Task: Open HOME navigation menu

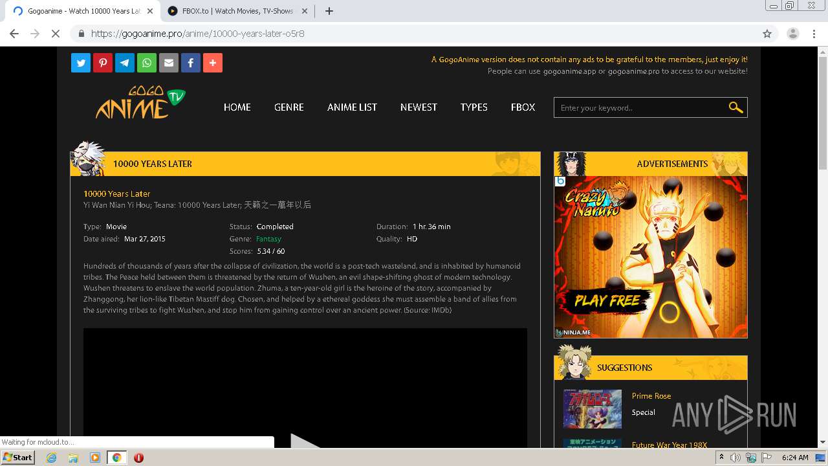Action: (x=237, y=107)
